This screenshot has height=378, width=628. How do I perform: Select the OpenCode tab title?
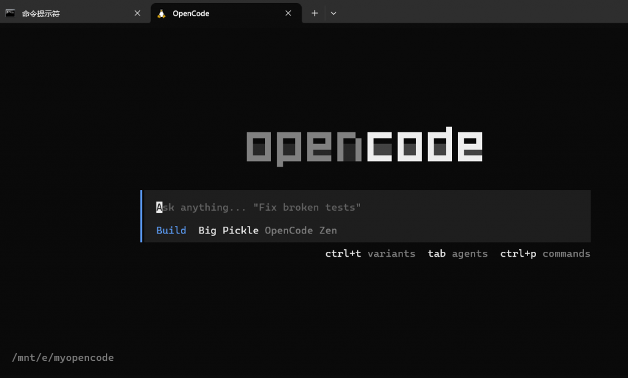pyautogui.click(x=191, y=13)
